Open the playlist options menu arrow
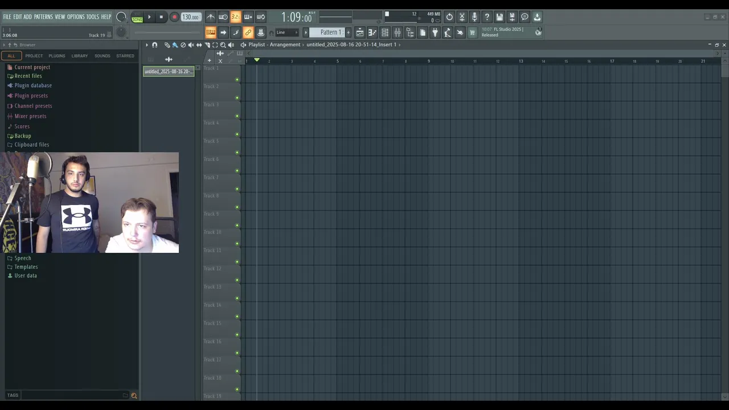729x410 pixels. [x=146, y=44]
